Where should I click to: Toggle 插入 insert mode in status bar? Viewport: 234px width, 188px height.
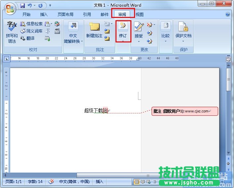(x=100, y=182)
